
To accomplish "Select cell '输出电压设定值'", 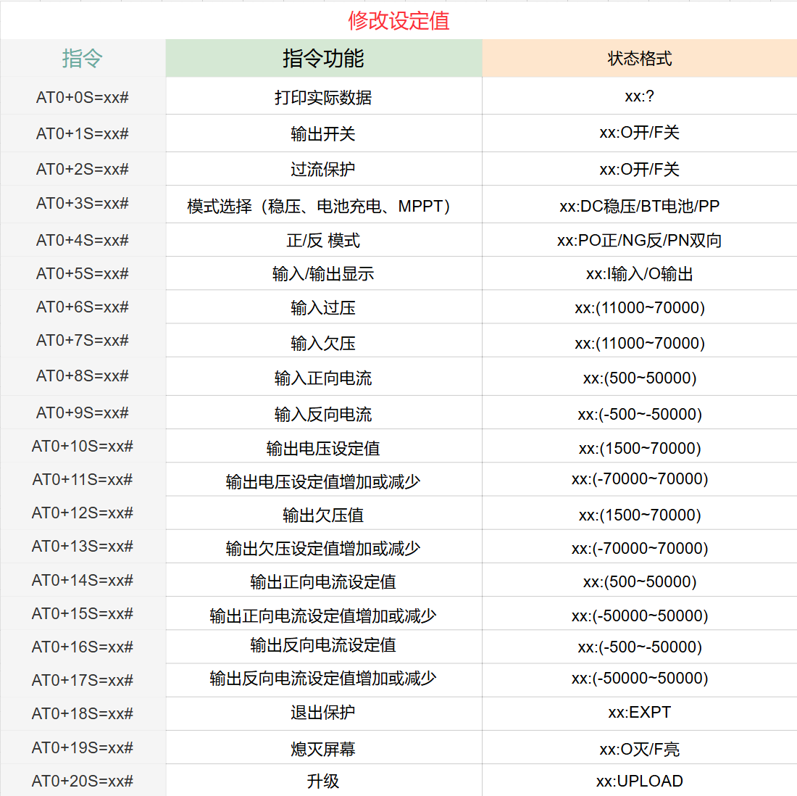I will [323, 447].
